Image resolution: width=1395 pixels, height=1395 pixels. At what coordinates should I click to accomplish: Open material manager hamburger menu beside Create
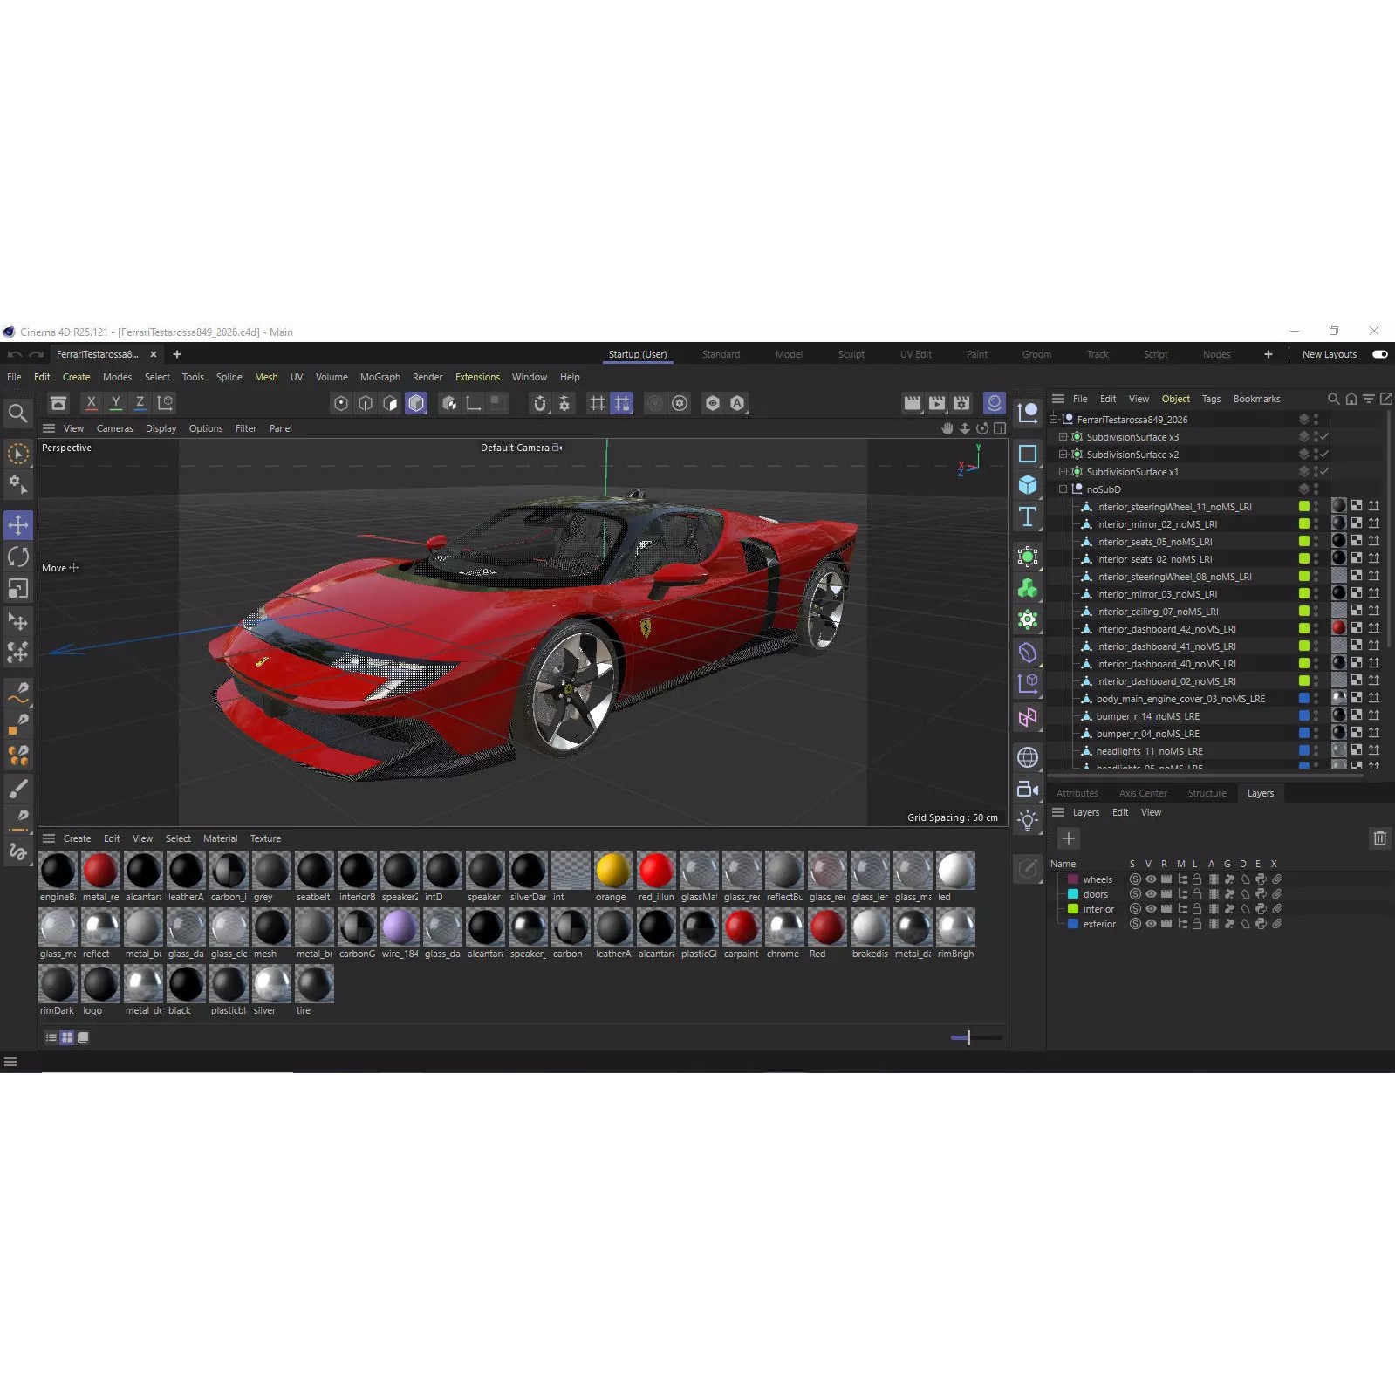(x=49, y=838)
